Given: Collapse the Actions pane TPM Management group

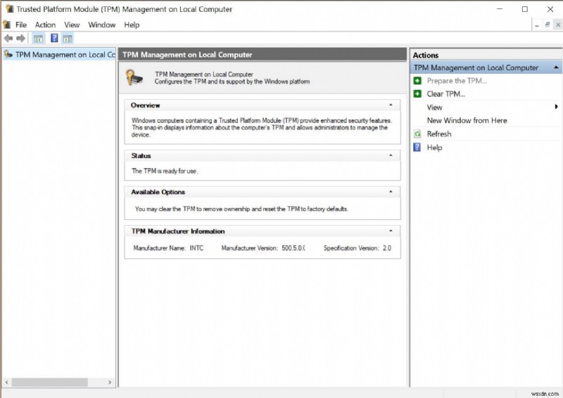Looking at the screenshot, I should click(x=556, y=68).
